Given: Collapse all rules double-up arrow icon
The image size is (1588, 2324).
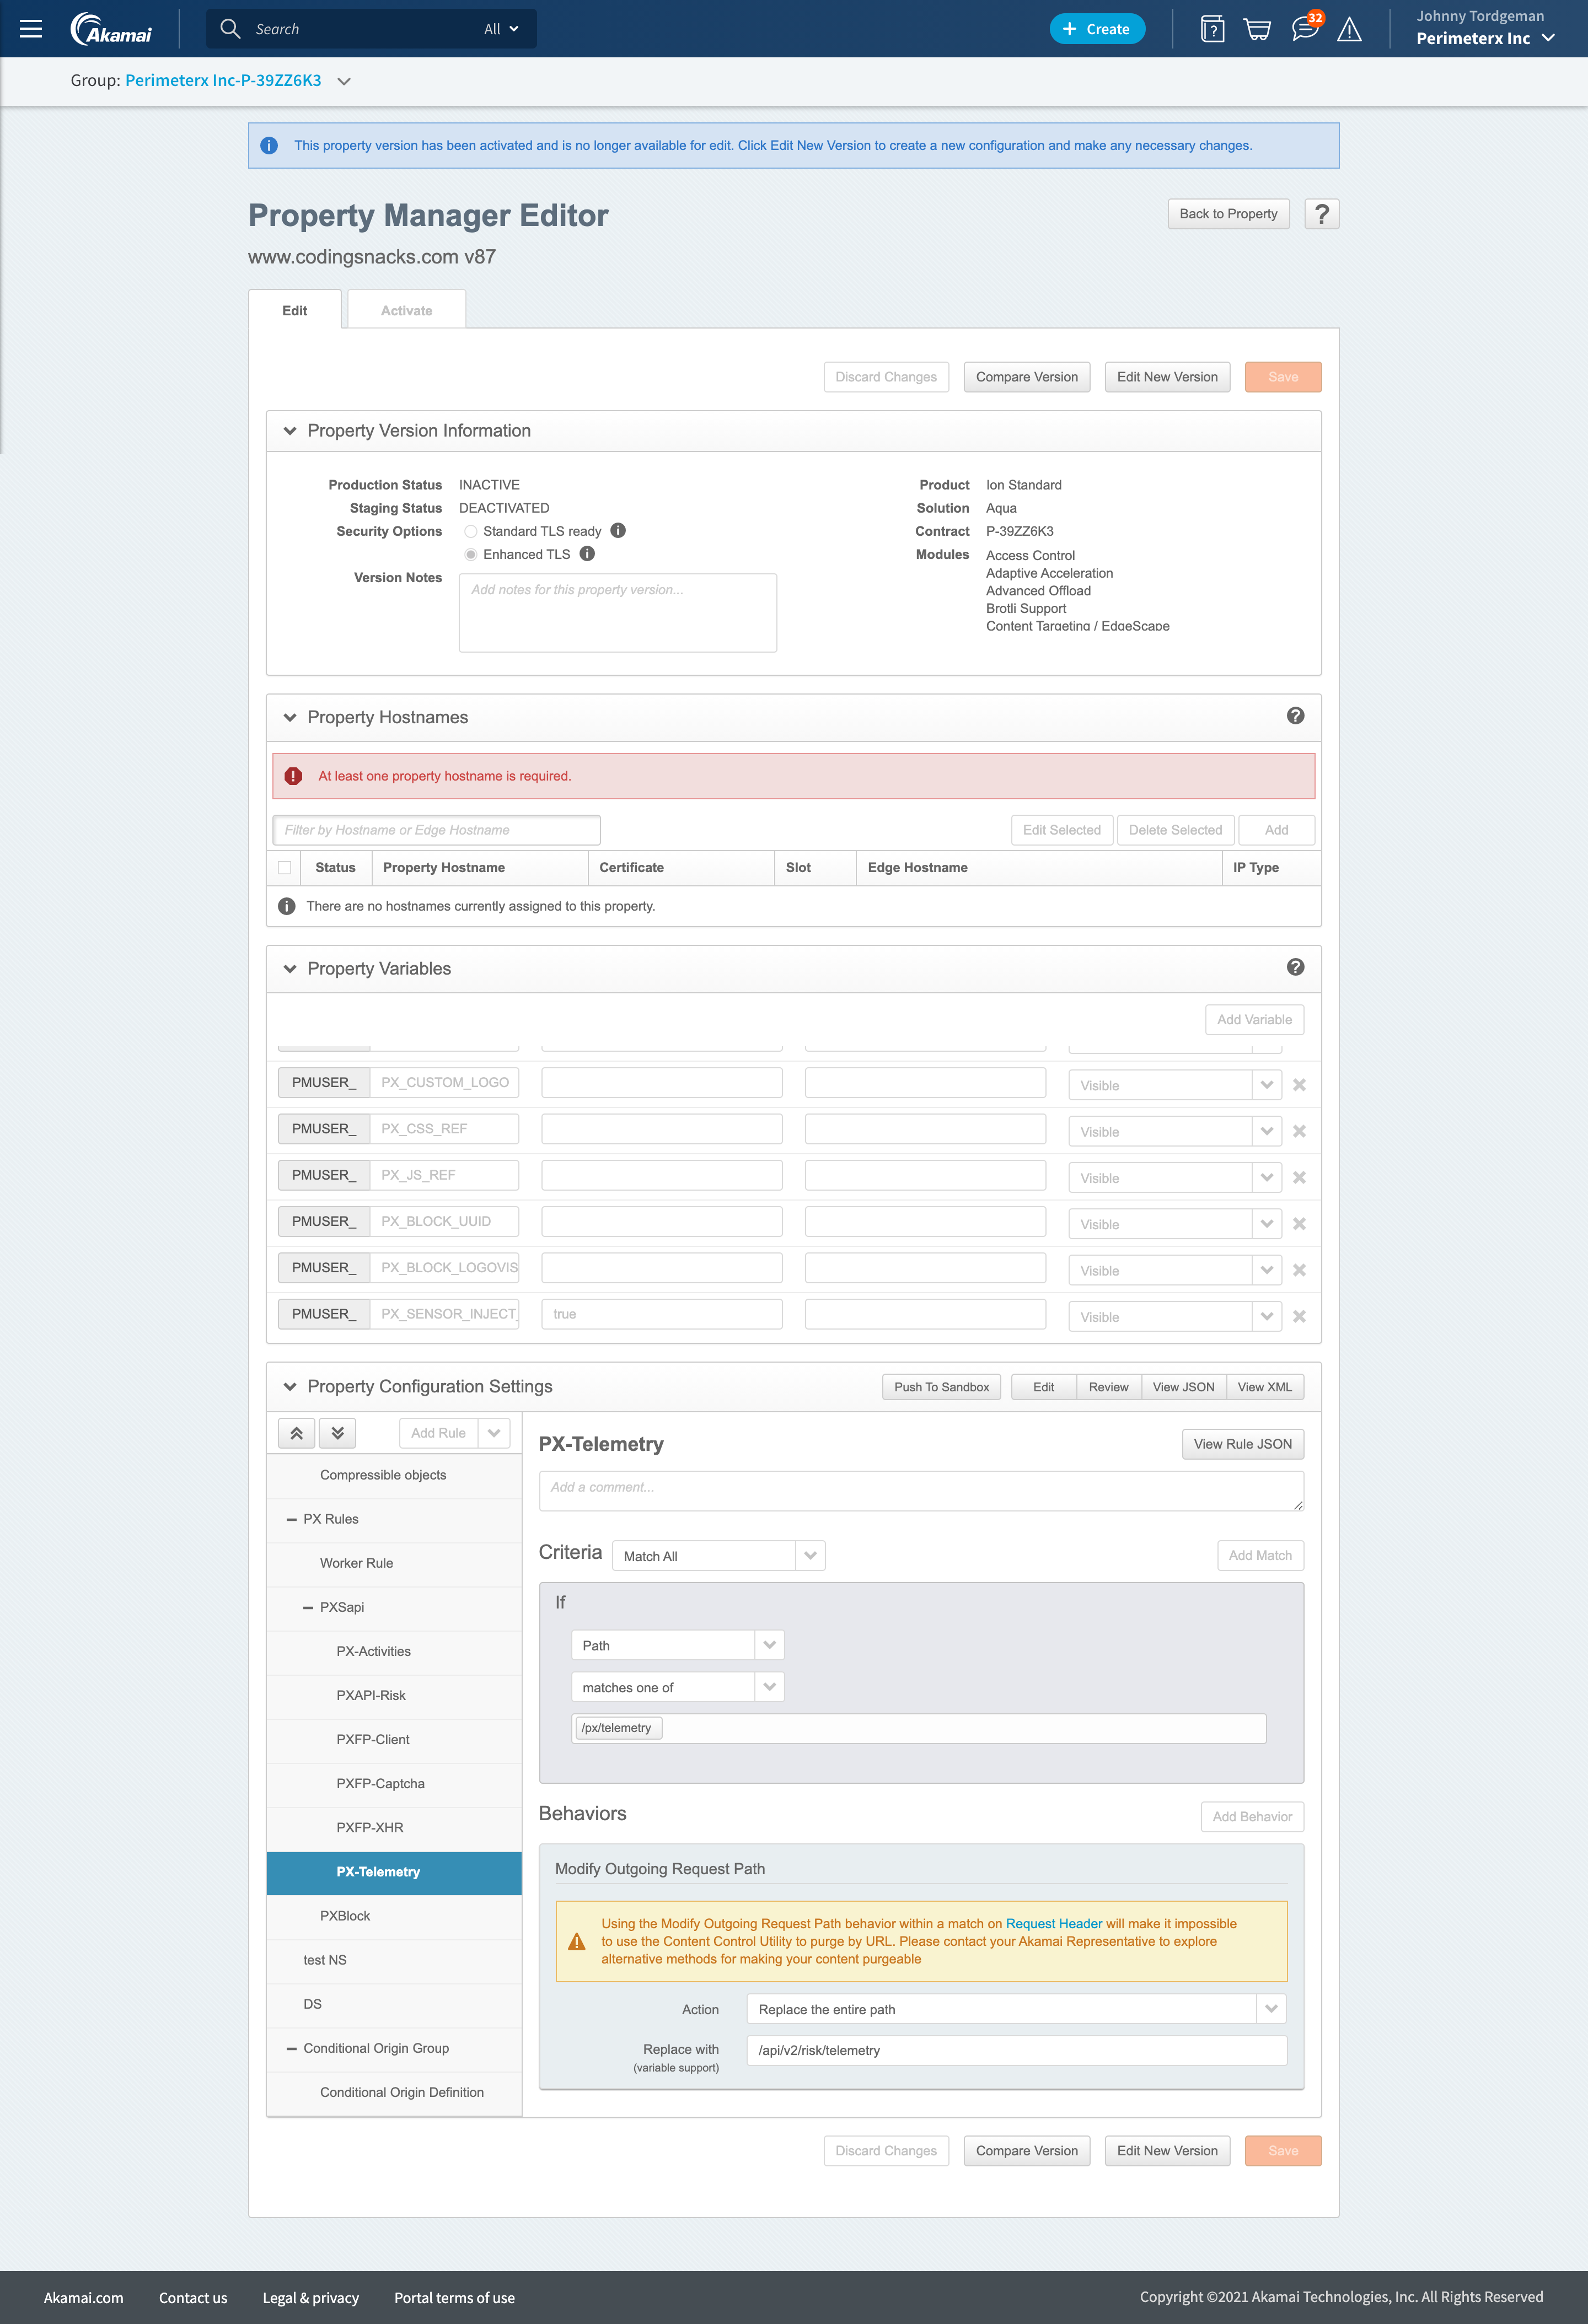Looking at the screenshot, I should tap(297, 1433).
